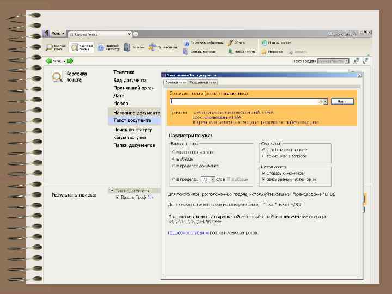Viewport: 392px width, 294px height.
Task: Open Словарь терминов icon
Action: [x=186, y=52]
